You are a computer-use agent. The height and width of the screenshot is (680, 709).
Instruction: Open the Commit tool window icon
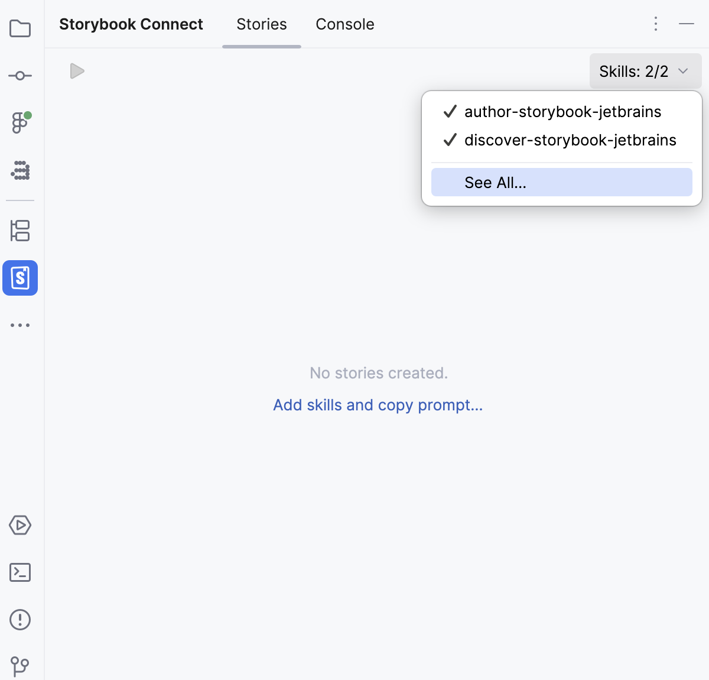tap(20, 76)
